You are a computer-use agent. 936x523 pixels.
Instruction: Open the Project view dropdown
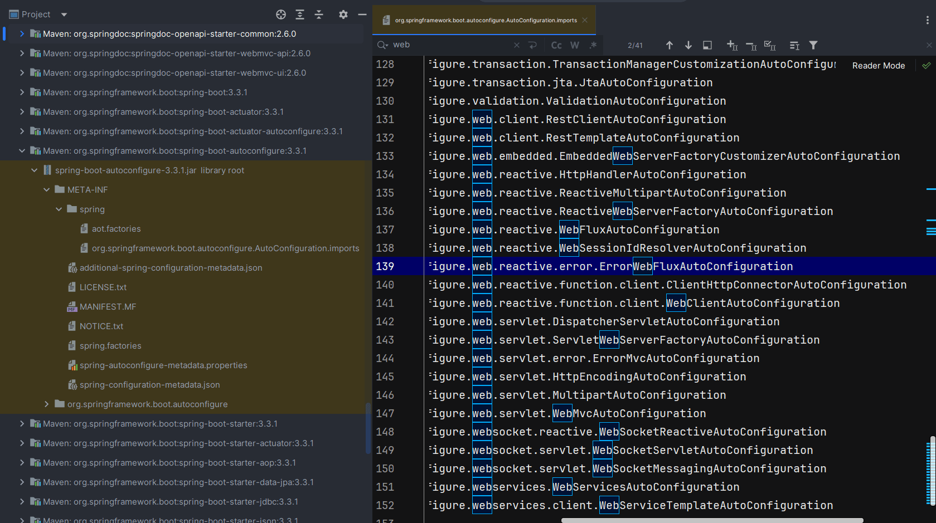[x=64, y=14]
